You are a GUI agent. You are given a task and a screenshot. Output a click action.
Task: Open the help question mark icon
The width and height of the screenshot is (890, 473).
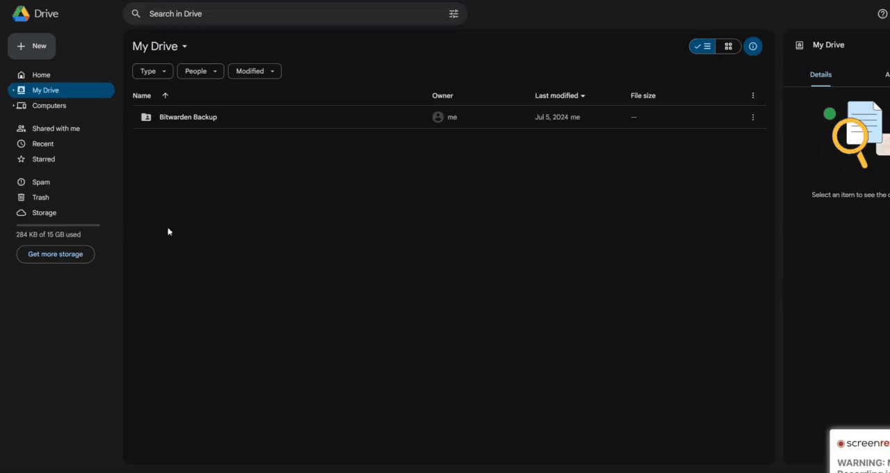pos(882,14)
